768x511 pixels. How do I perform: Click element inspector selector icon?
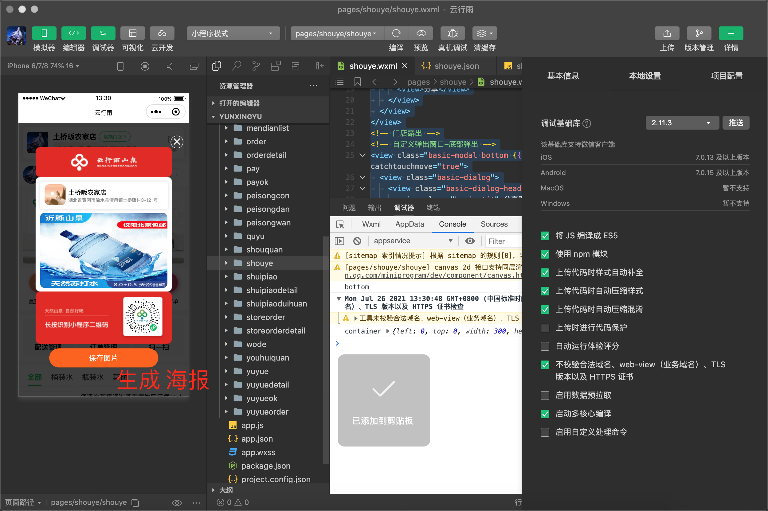click(340, 224)
